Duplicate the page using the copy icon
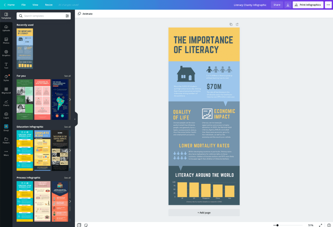 [x=231, y=24]
